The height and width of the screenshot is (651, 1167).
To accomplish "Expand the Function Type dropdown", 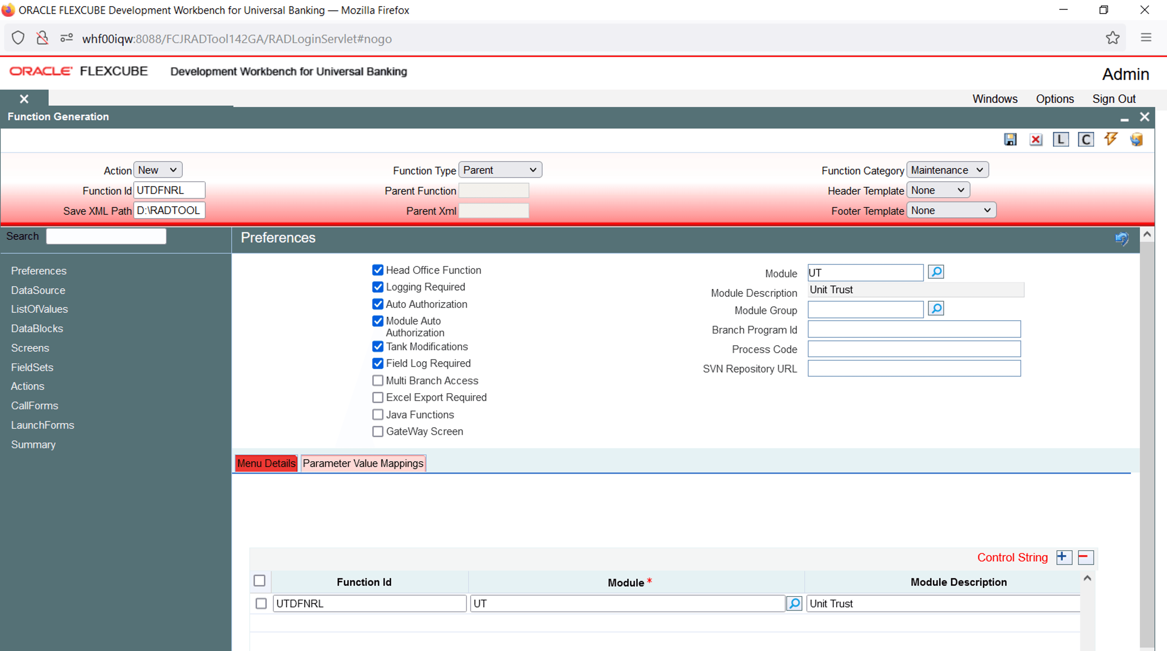I will [x=500, y=170].
